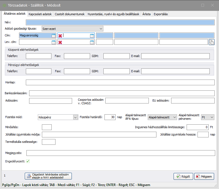Expand the Adózó gazdasági típusa dropdown
The height and width of the screenshot is (189, 219).
click(101, 29)
